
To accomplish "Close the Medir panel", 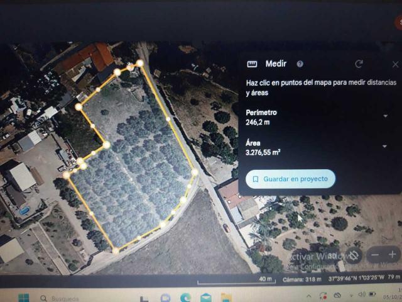I will pyautogui.click(x=395, y=64).
